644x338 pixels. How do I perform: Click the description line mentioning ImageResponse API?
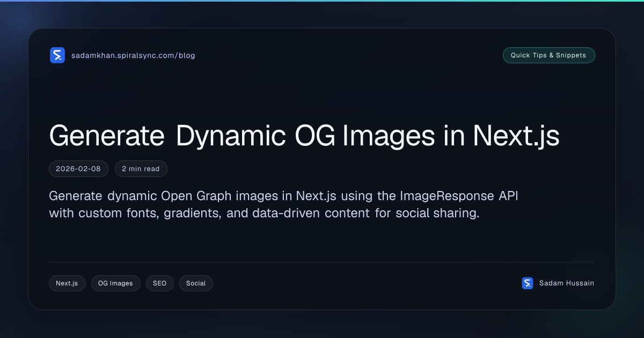pos(283,195)
